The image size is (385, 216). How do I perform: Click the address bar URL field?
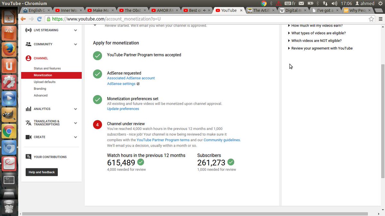coord(210,19)
